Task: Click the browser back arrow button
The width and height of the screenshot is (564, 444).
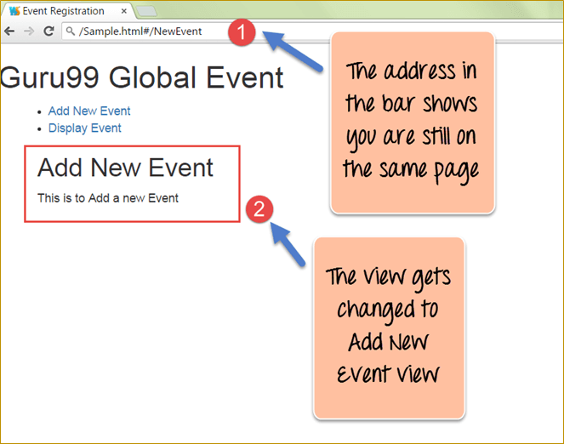Action: [x=9, y=31]
